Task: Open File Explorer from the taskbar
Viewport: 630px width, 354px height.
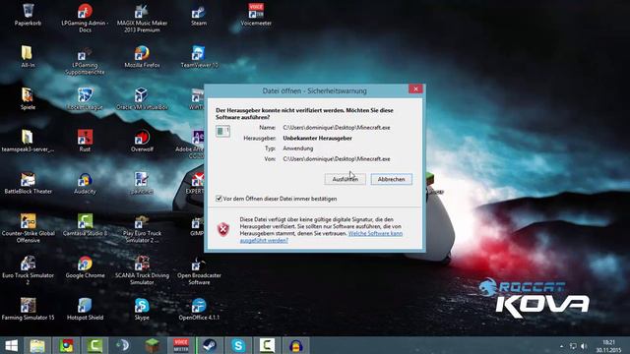Action: [x=37, y=345]
